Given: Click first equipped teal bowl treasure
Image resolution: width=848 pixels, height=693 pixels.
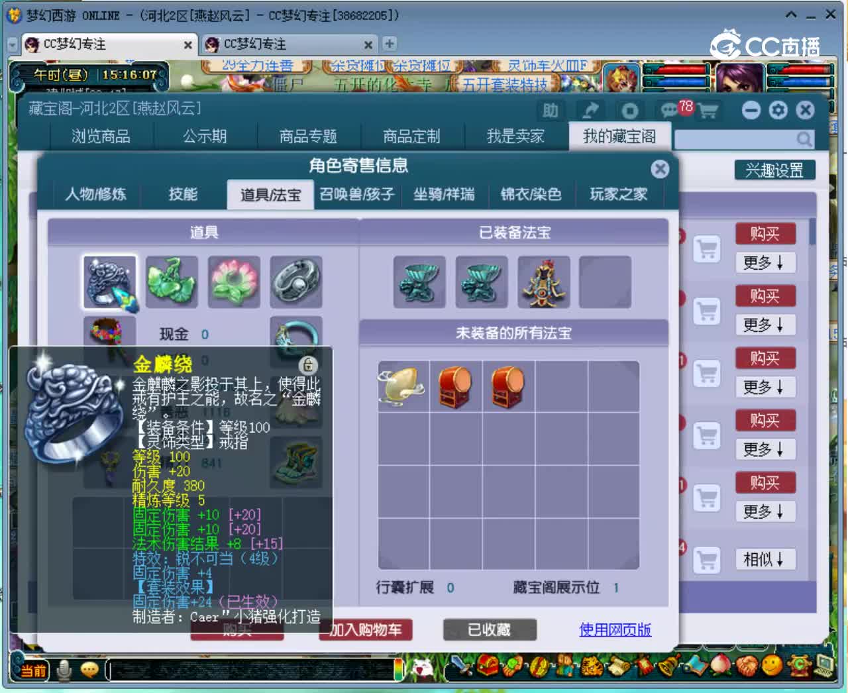Looking at the screenshot, I should [419, 283].
